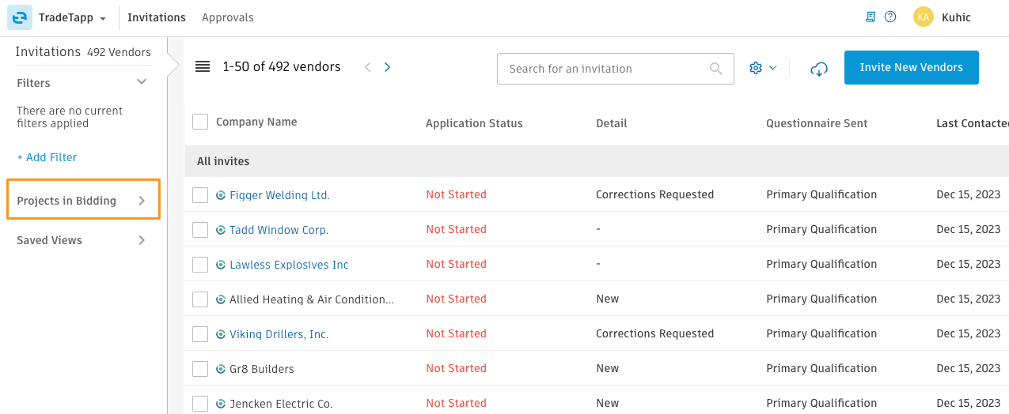The height and width of the screenshot is (414, 1009).
Task: Open the Lawless Explosives Inc link
Action: tap(289, 265)
